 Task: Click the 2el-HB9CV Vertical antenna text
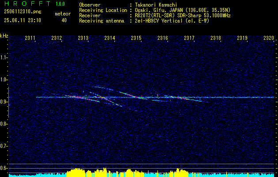pyautogui.click(x=172, y=21)
